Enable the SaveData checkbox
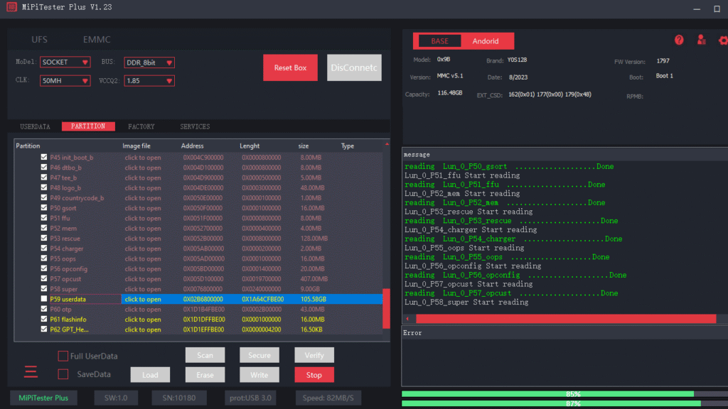 pyautogui.click(x=63, y=373)
